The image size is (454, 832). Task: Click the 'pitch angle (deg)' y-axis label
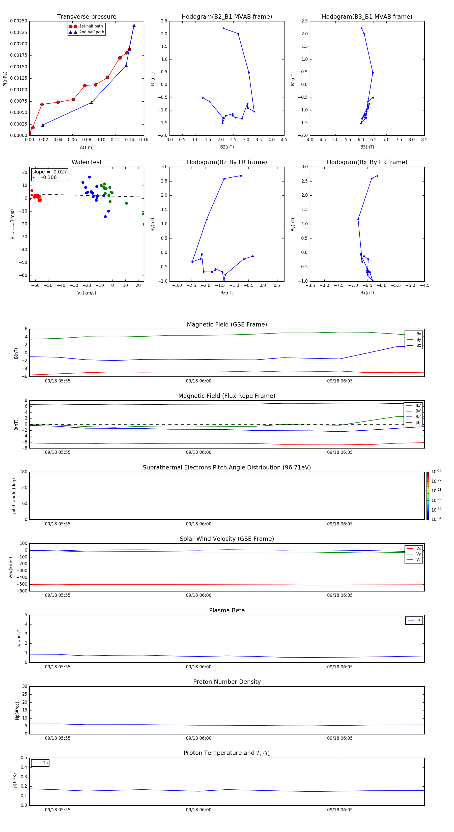[x=14, y=496]
